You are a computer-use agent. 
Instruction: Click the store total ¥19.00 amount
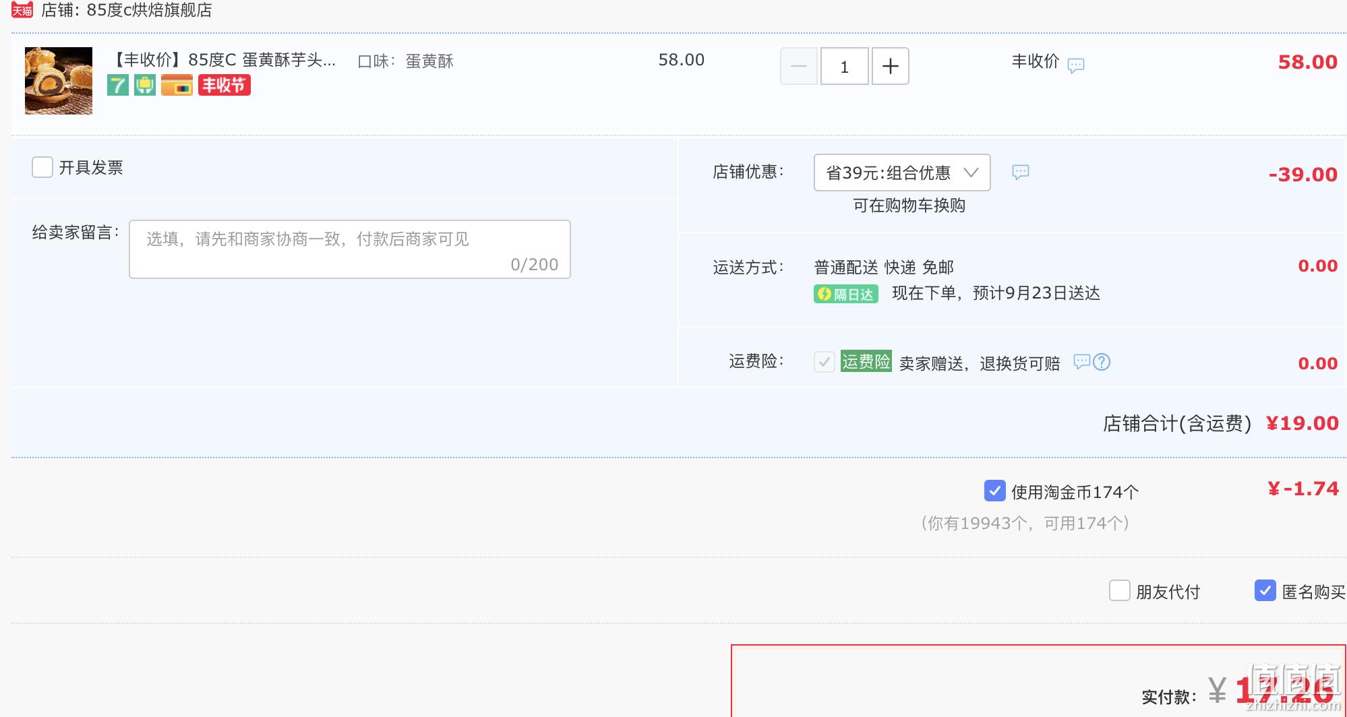(1303, 423)
